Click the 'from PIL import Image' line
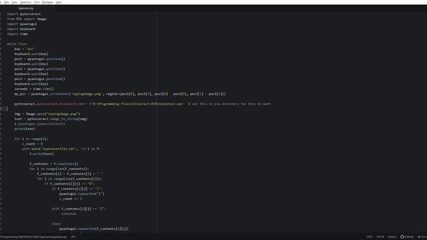This screenshot has height=240, width=427. pos(27,19)
